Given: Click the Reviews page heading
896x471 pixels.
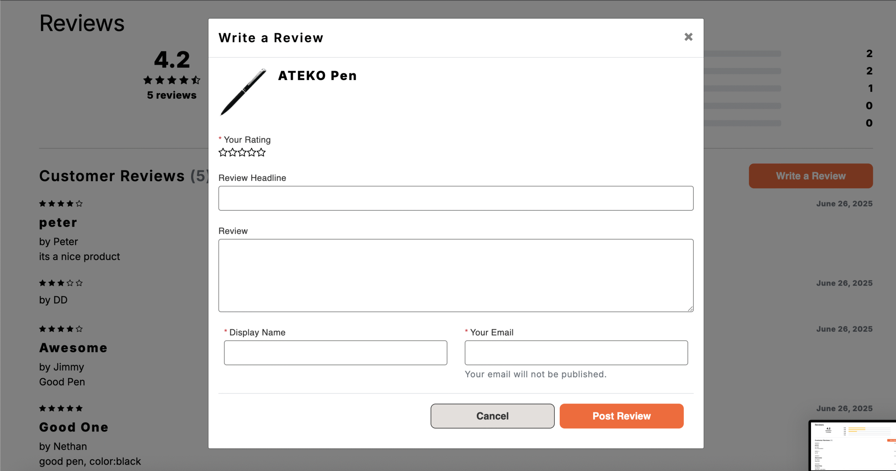Looking at the screenshot, I should (x=82, y=23).
